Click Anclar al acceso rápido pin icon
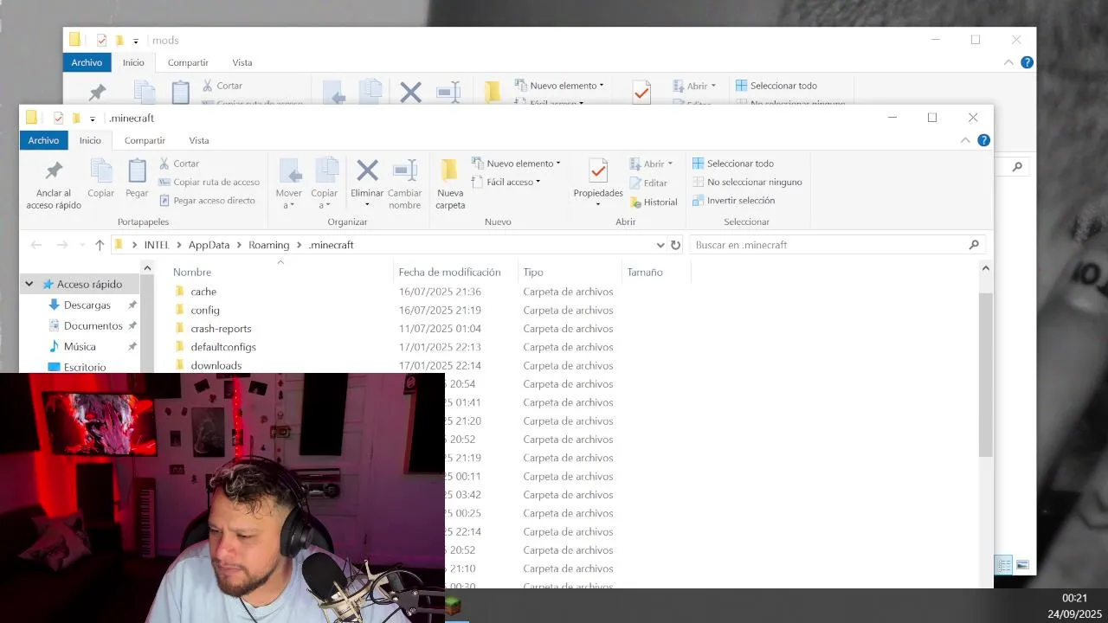Screen dimensions: 1108x623 tap(54, 170)
